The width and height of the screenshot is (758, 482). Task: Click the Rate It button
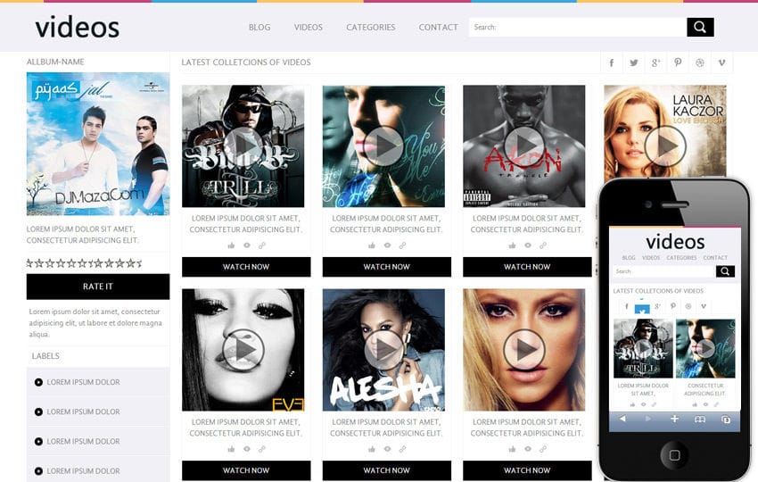click(x=98, y=287)
